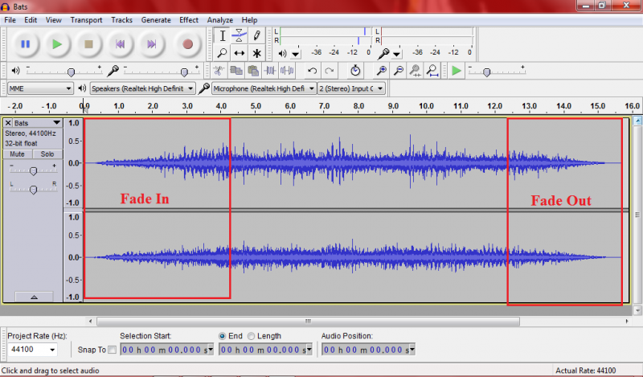
Task: Mute the Bats track
Action: 18,154
